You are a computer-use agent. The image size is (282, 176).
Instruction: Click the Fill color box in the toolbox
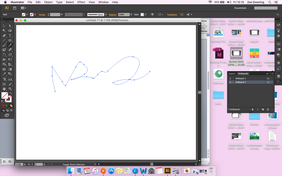click(5, 95)
